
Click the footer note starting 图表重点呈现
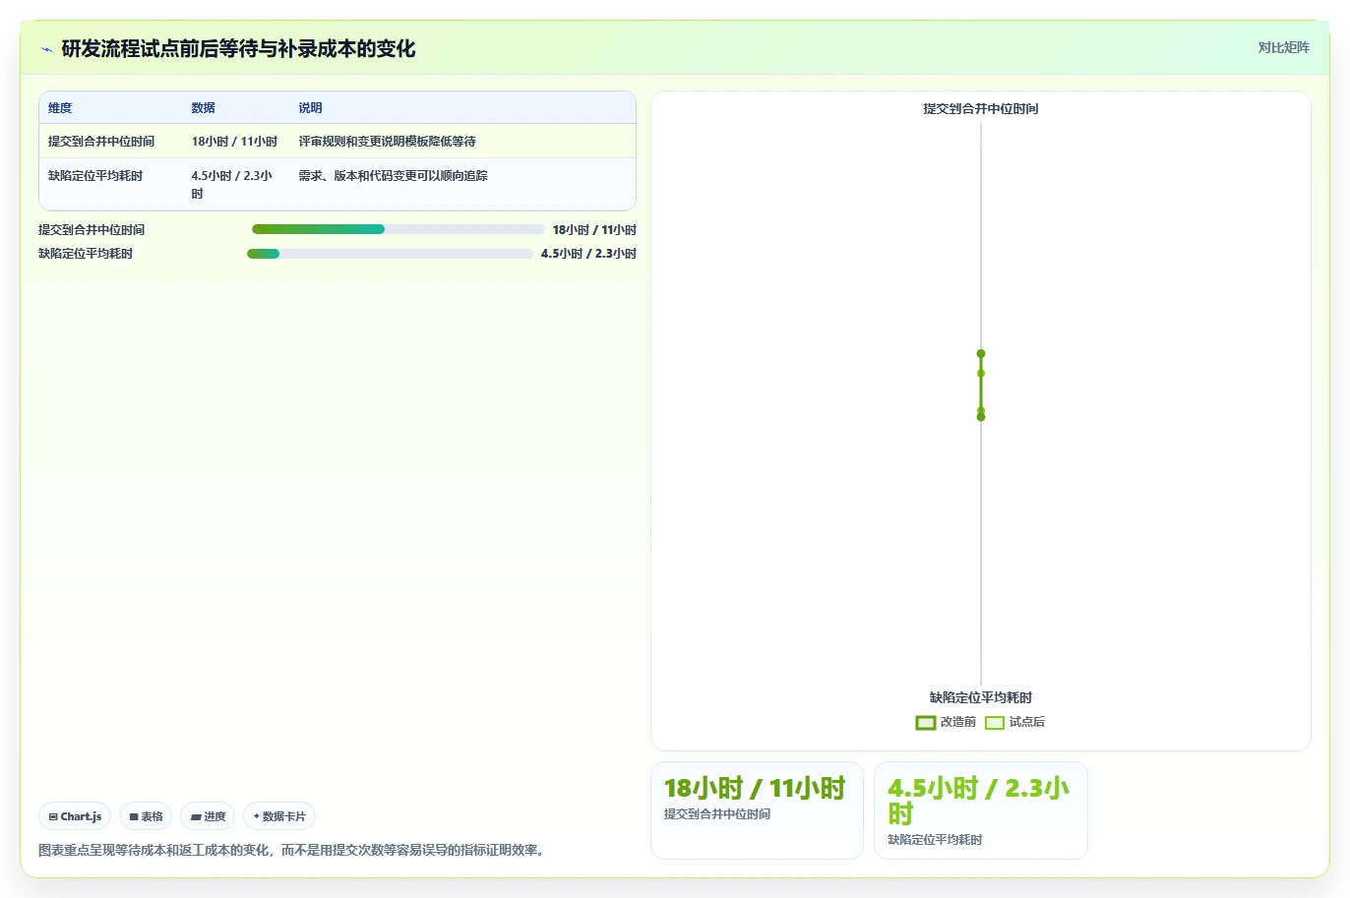click(293, 850)
